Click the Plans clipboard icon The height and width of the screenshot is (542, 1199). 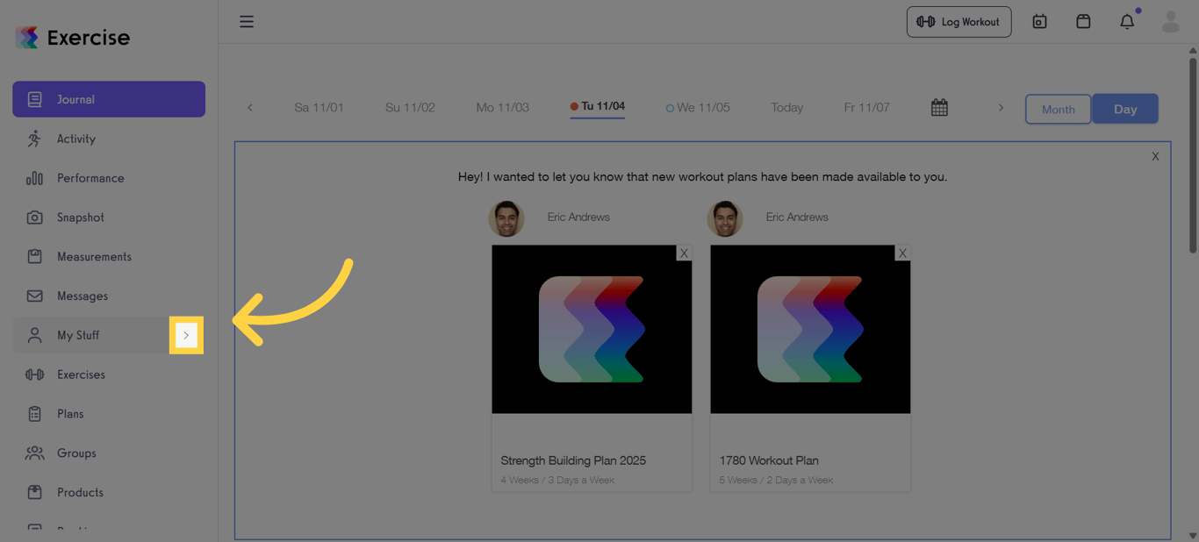[x=34, y=414]
